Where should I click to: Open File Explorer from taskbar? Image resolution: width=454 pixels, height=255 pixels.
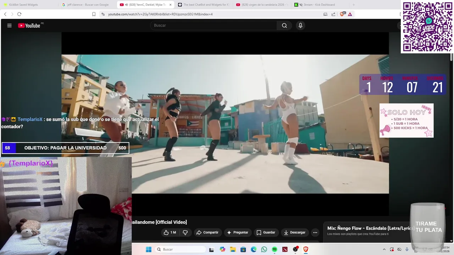coord(233,249)
